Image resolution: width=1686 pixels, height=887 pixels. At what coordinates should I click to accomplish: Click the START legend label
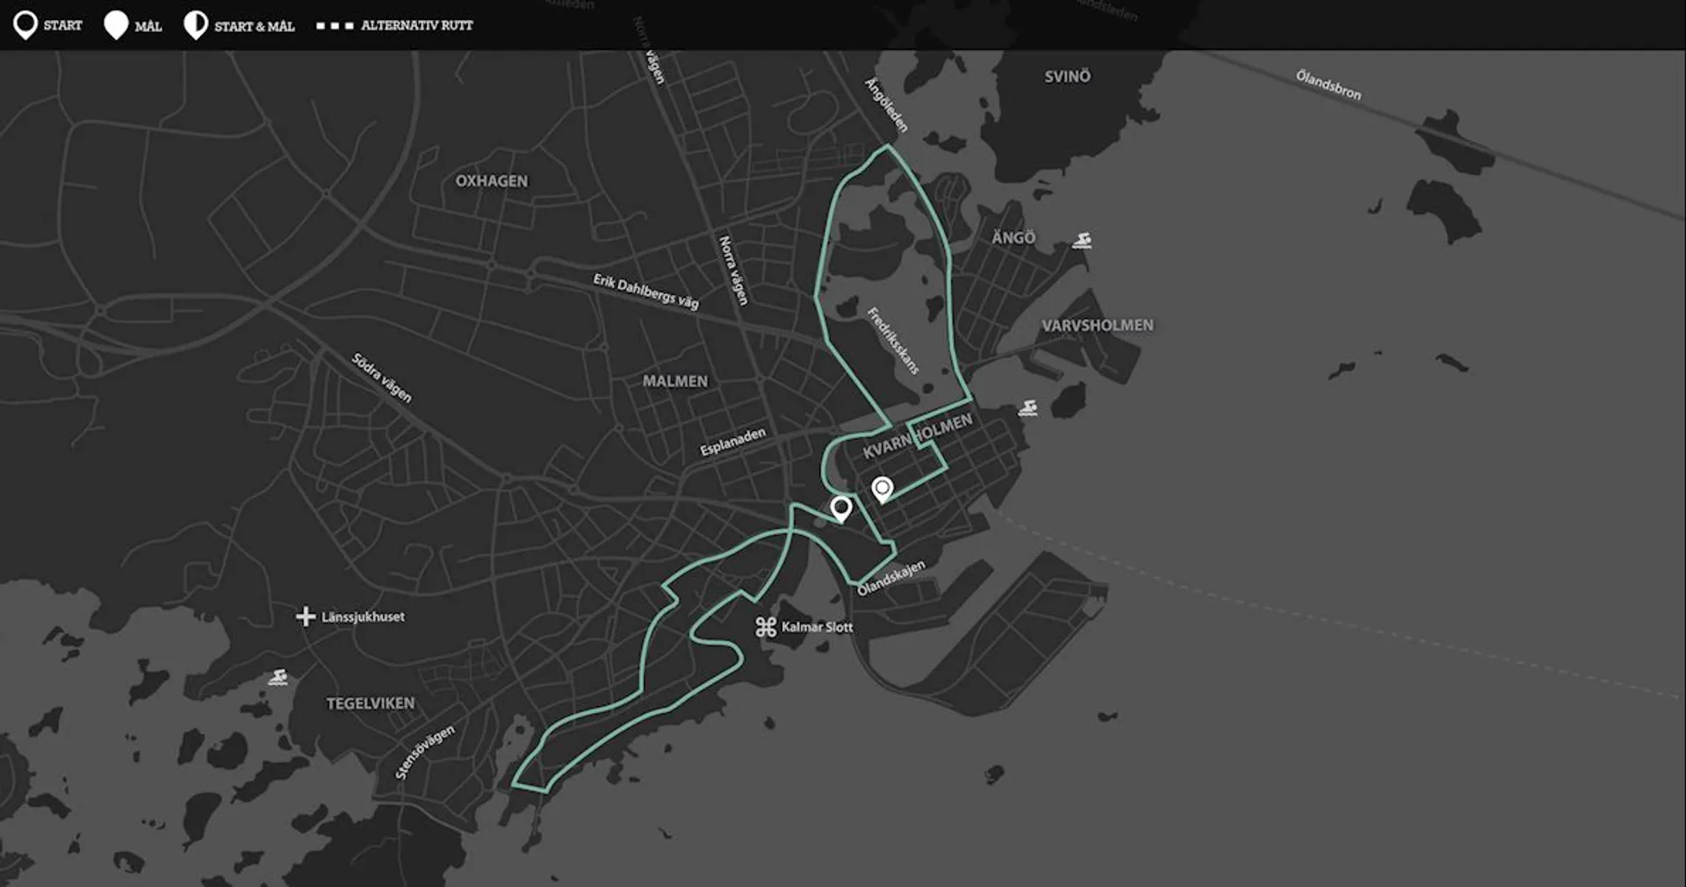click(x=63, y=25)
